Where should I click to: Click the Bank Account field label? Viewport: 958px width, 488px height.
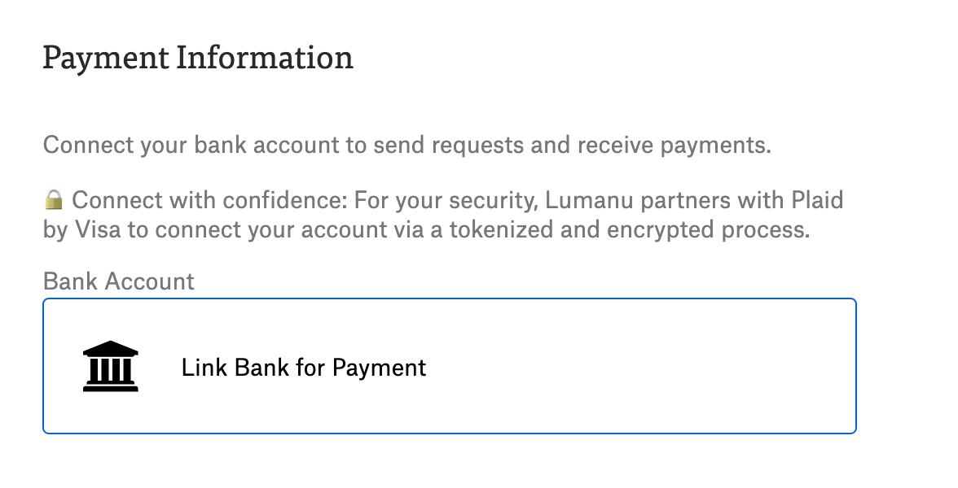119,281
